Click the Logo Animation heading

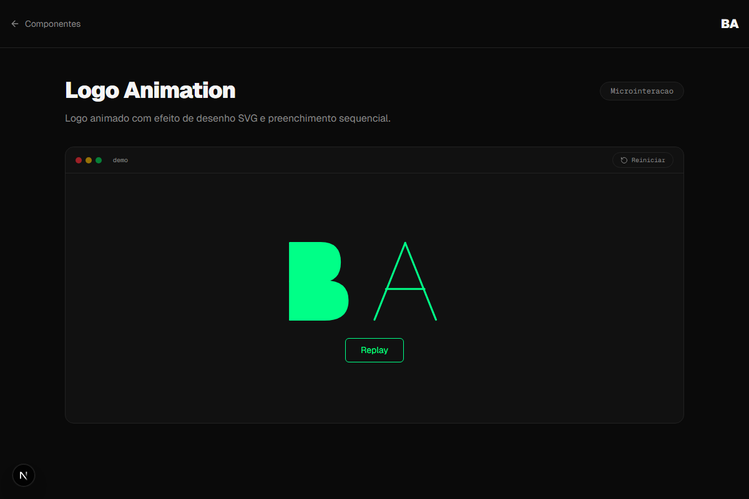(150, 90)
